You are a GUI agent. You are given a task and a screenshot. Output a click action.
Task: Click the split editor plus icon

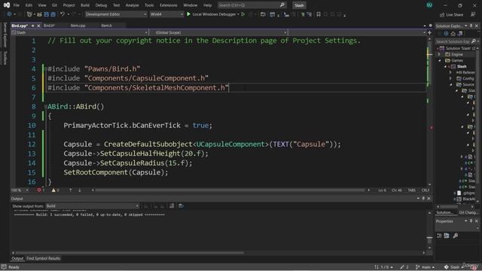click(x=429, y=32)
